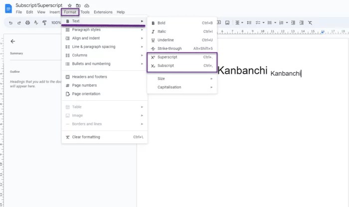Screen dimensions: 349x207
Task: Click the Subscript/Superscript document title field
Action: (x=39, y=5)
